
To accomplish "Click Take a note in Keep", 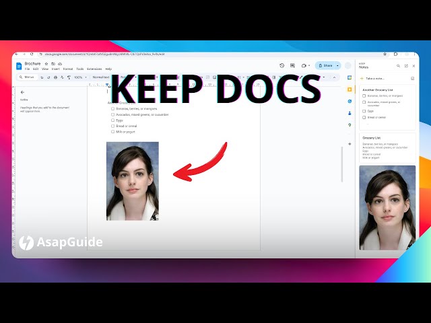I will [375, 79].
